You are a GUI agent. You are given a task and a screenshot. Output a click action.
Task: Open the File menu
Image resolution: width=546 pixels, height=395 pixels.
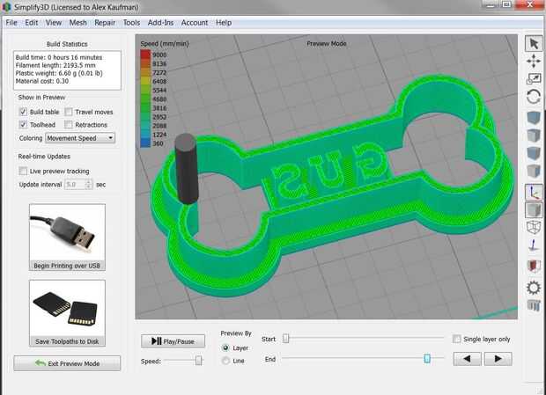click(11, 23)
